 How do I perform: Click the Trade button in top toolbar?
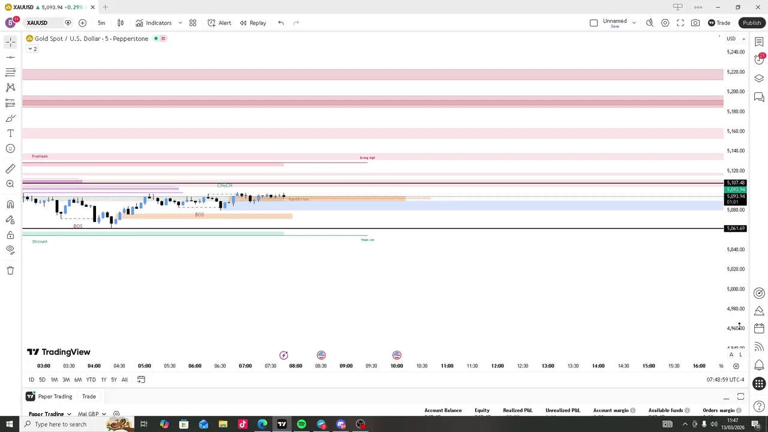pyautogui.click(x=719, y=23)
